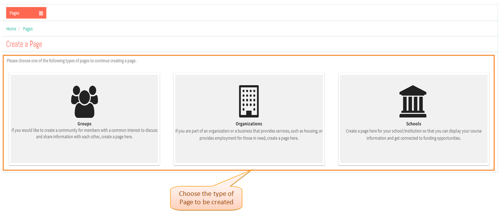Click empty gray area below Groups description

point(85,152)
